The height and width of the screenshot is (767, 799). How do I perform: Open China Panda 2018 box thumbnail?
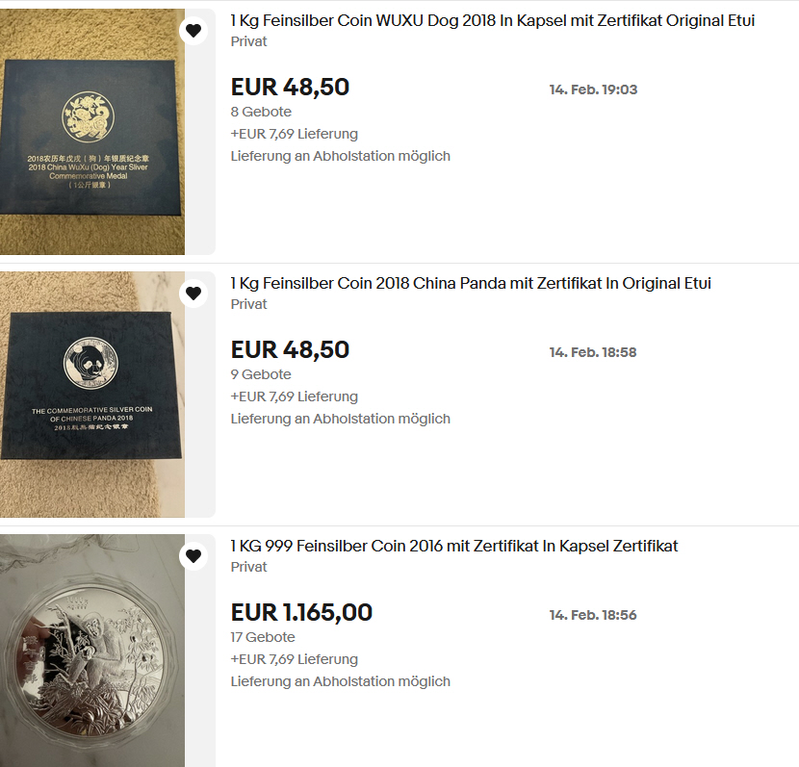92,395
